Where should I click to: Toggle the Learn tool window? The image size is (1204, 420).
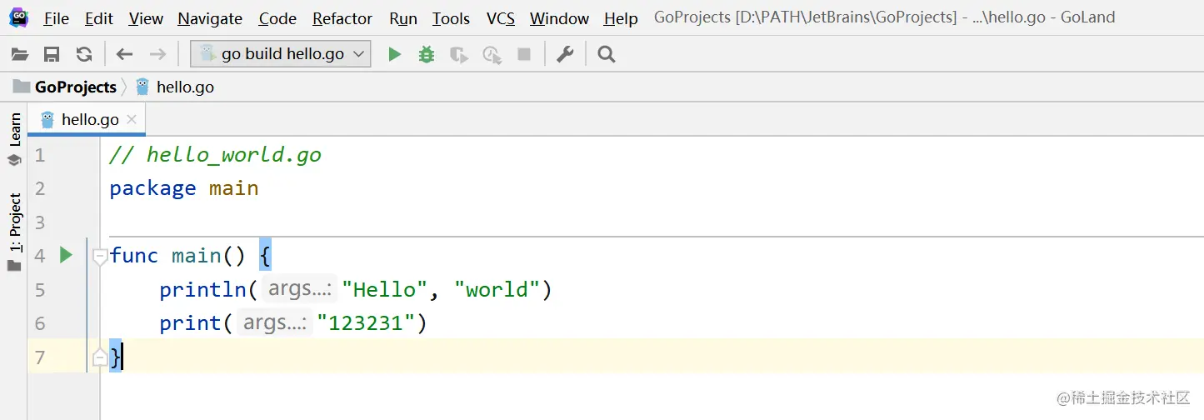15,139
